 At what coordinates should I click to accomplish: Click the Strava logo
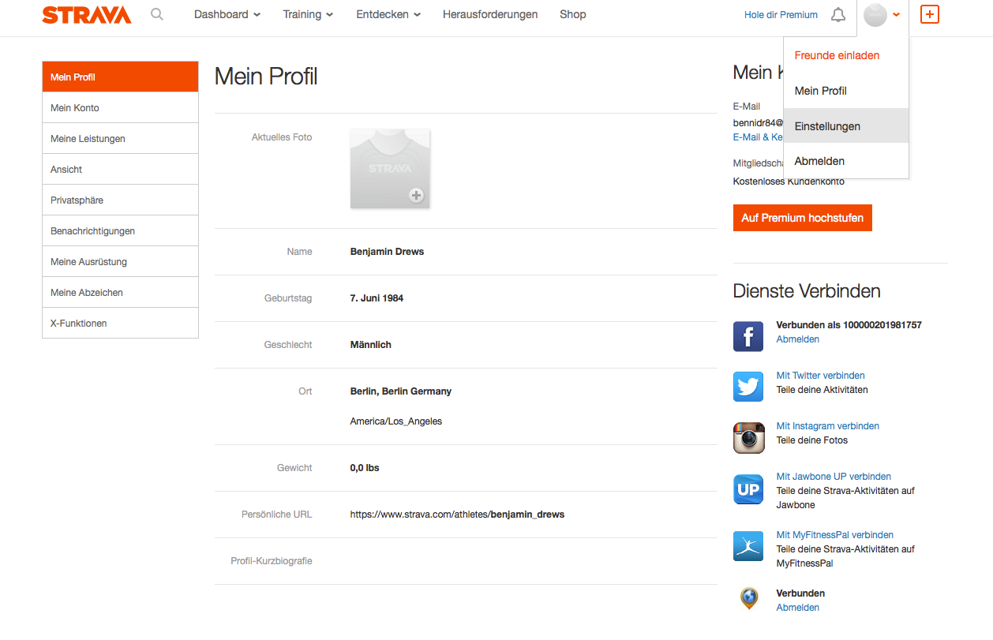pyautogui.click(x=87, y=15)
